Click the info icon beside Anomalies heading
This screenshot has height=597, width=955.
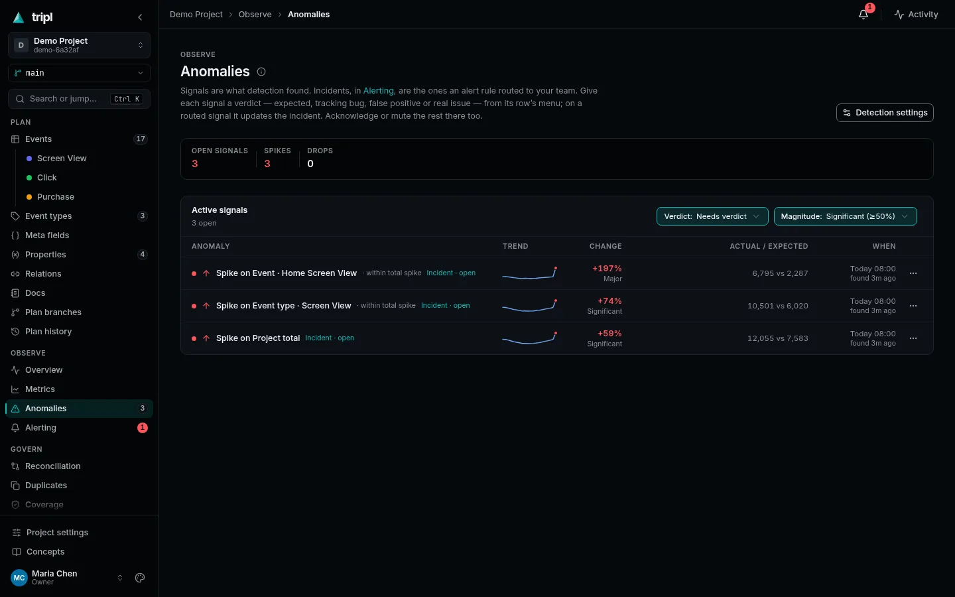[261, 72]
